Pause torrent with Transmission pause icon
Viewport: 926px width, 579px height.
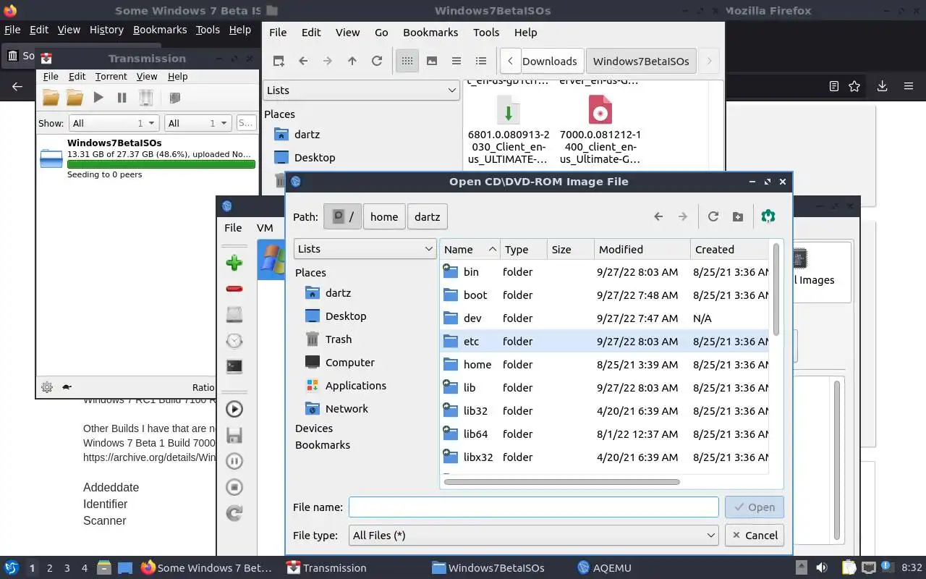click(122, 97)
